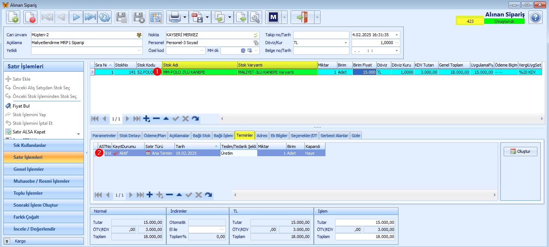Image resolution: width=549 pixels, height=247 pixels.
Task: Open dropdown arrow beside the exit door icon
Action: click(x=318, y=17)
